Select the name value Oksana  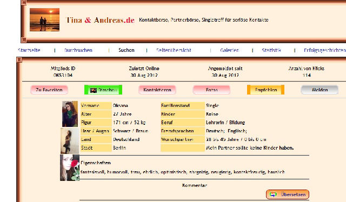[121, 106]
